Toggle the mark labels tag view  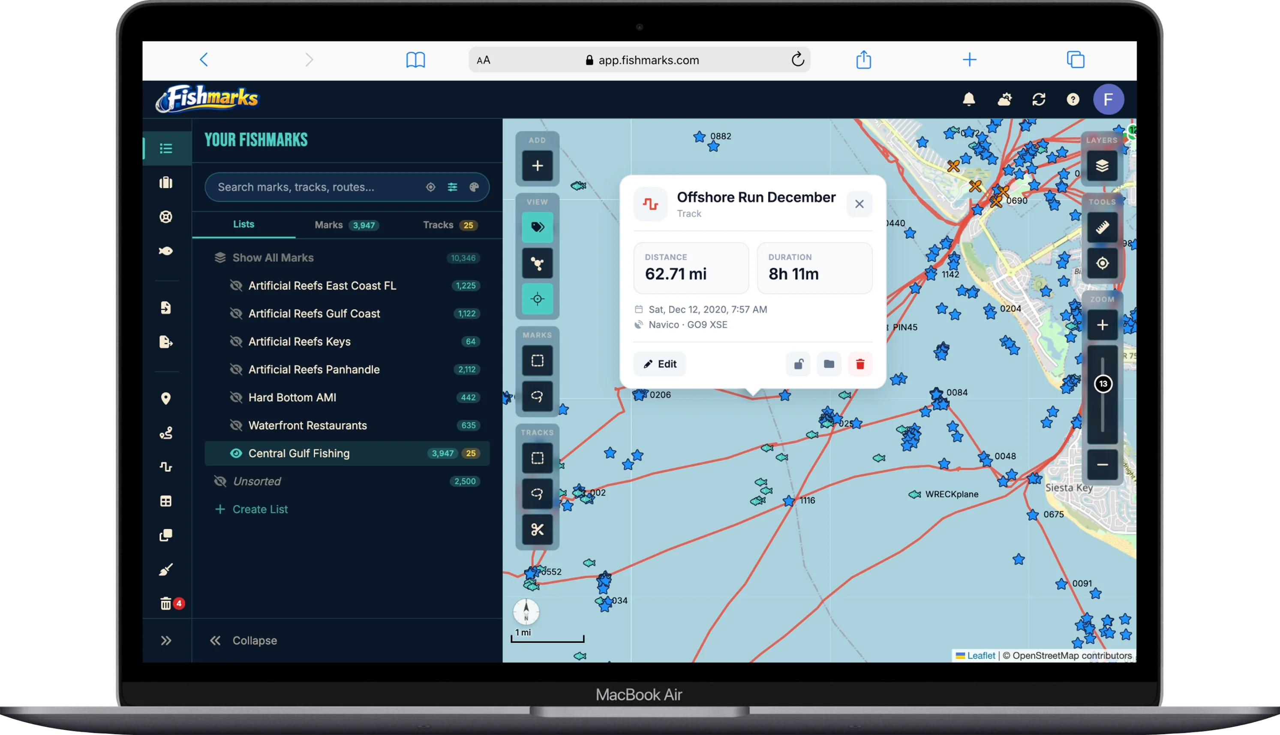click(537, 227)
